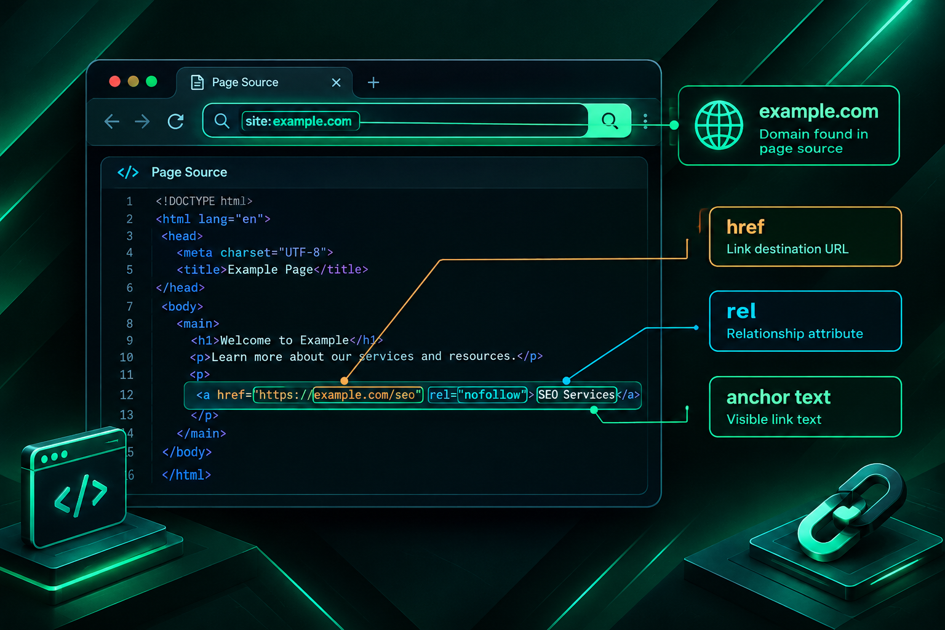Click the opening <head> tag
Screen dimensions: 945x630
click(x=182, y=236)
